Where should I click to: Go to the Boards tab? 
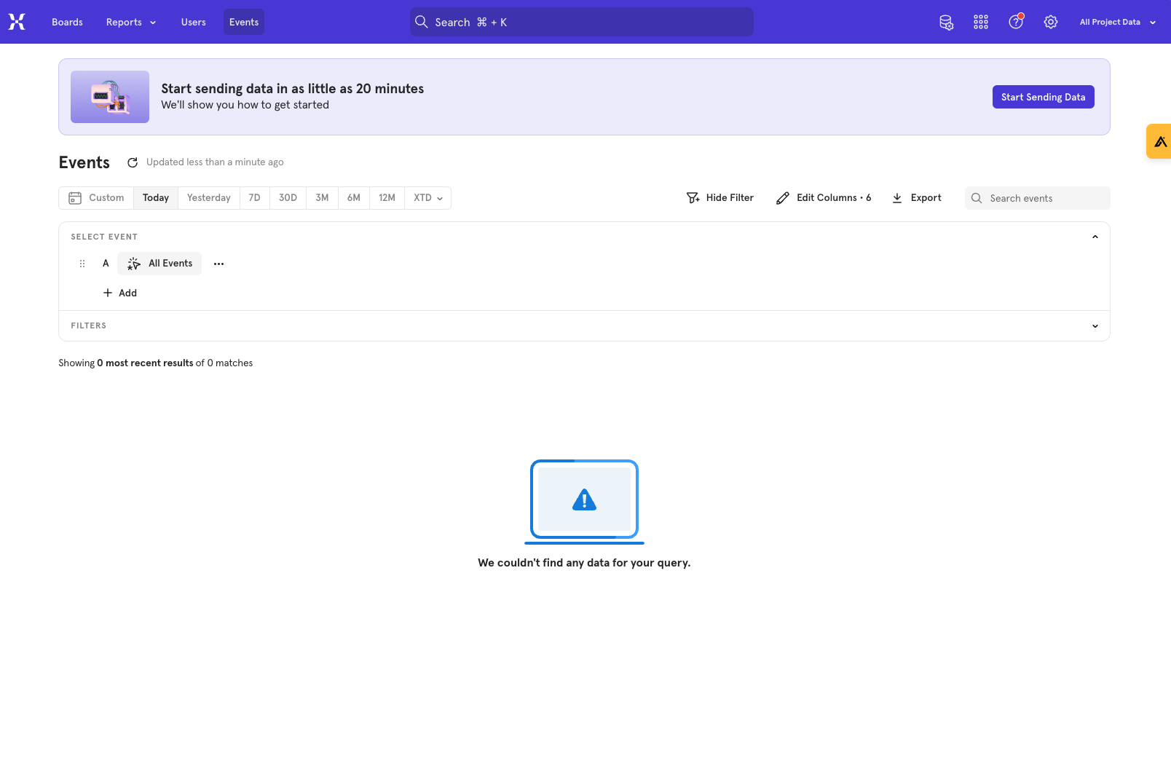pyautogui.click(x=67, y=22)
